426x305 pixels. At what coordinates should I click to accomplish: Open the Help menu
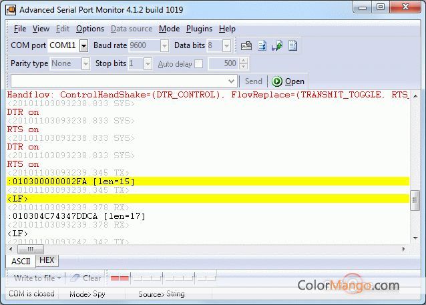click(227, 29)
